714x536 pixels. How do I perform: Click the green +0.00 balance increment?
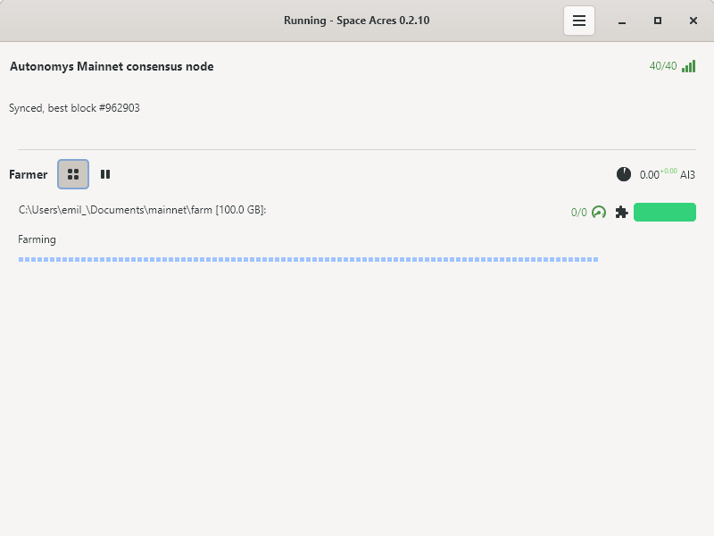pos(668,171)
